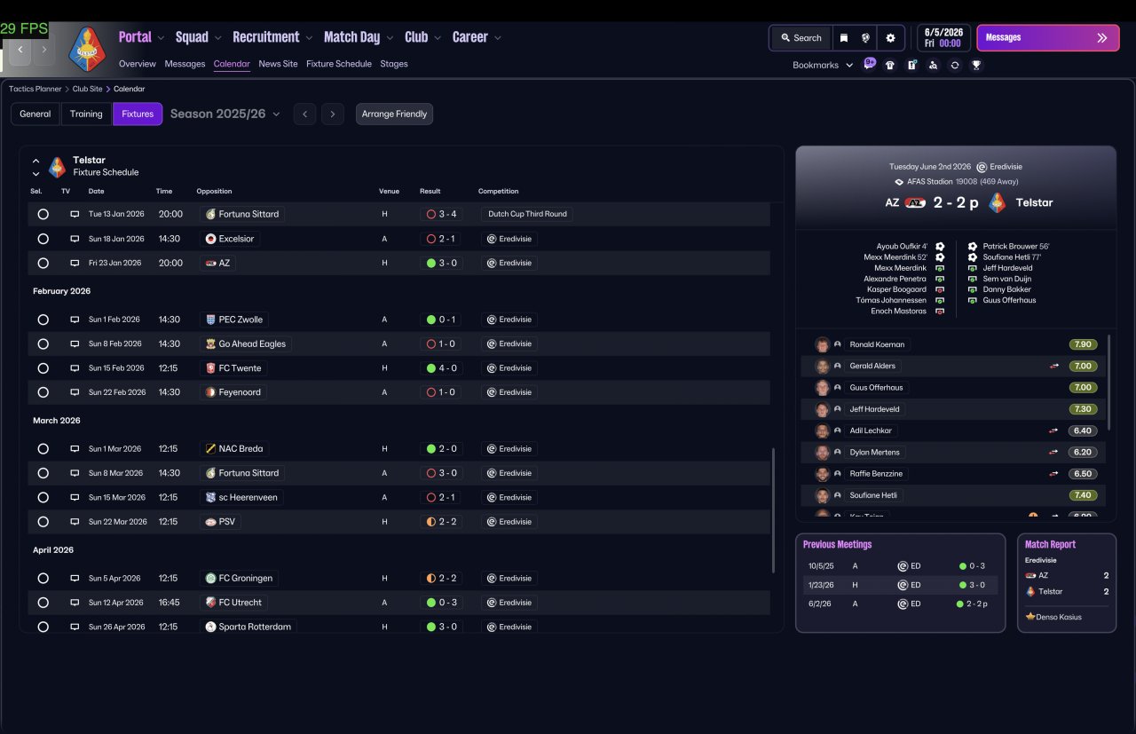Viewport: 1136px width, 734px height.
Task: Expand the Match Day menu dropdown
Action: click(x=390, y=38)
